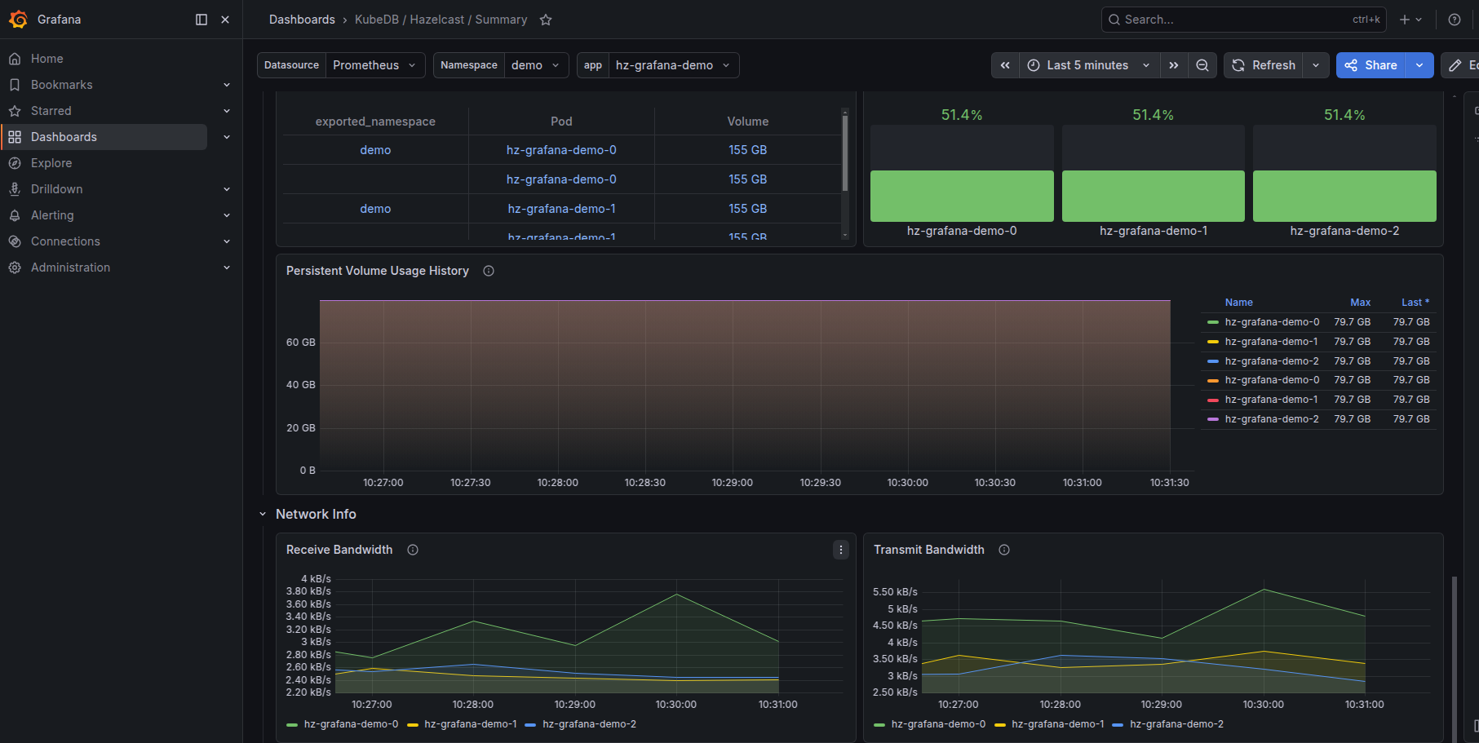
Task: Expand the Alerting section chevron
Action: coord(227,215)
